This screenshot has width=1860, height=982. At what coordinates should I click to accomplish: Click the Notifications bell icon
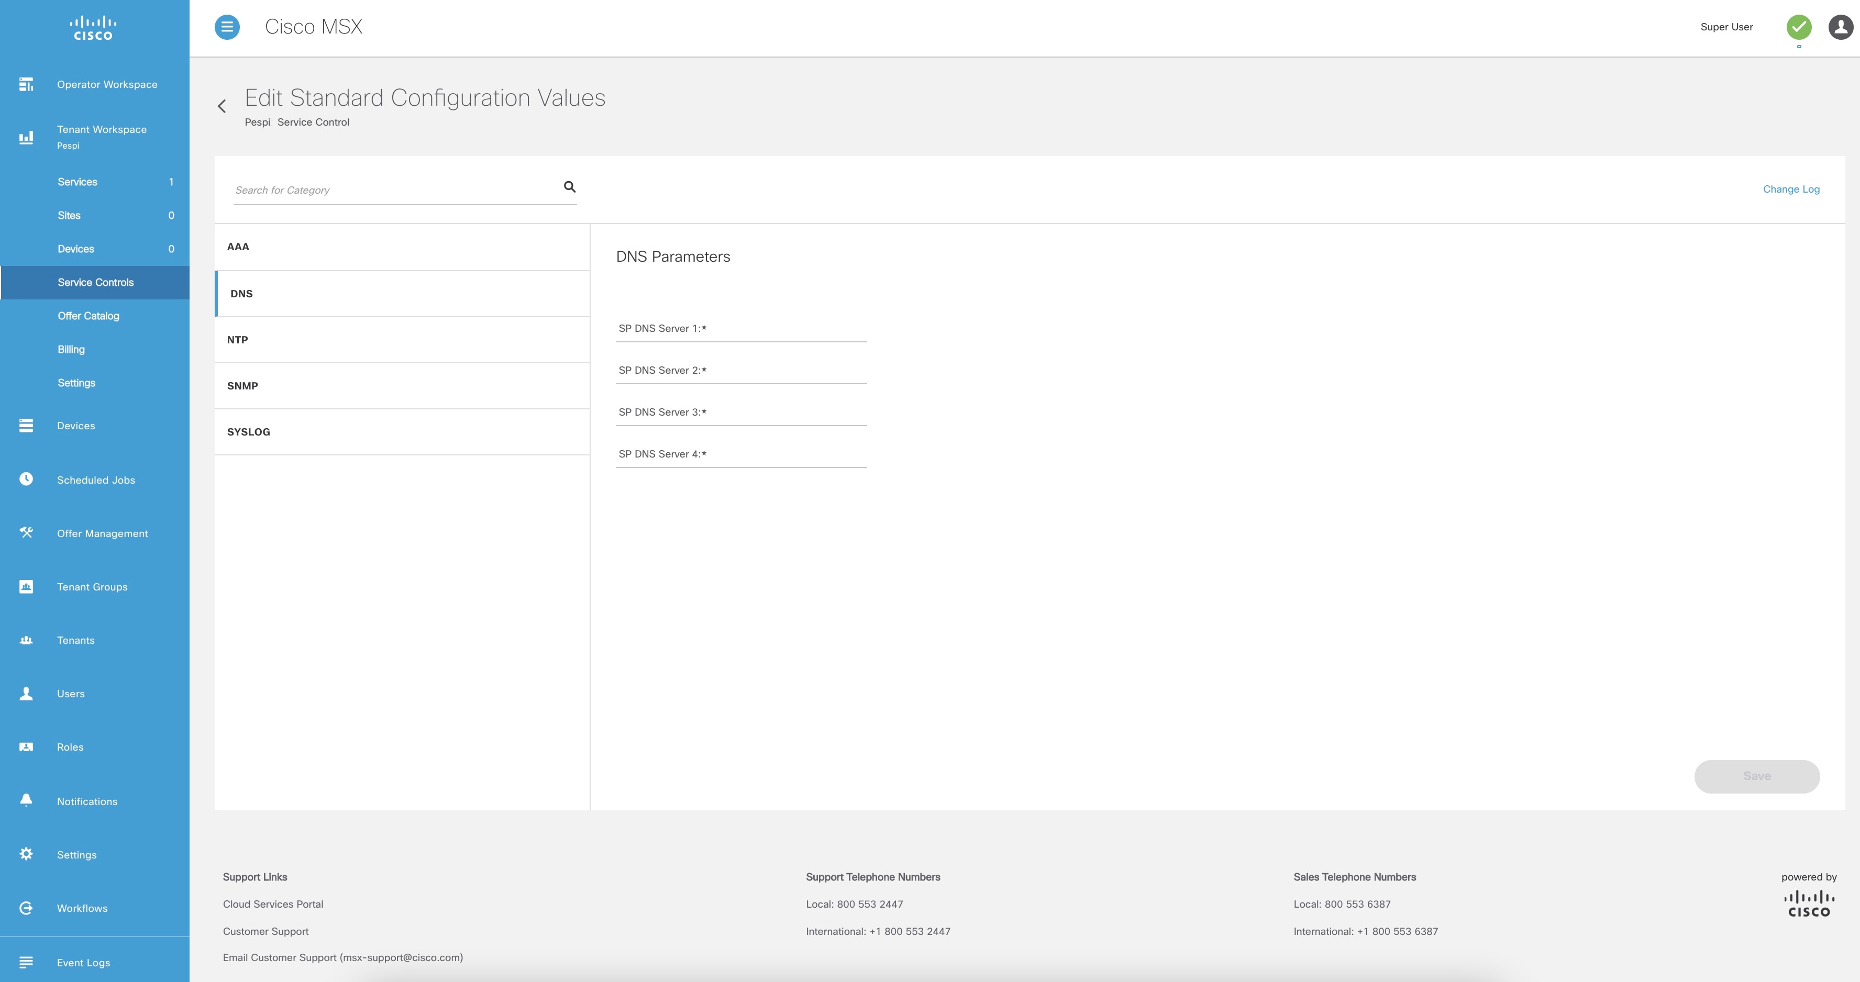click(x=27, y=800)
